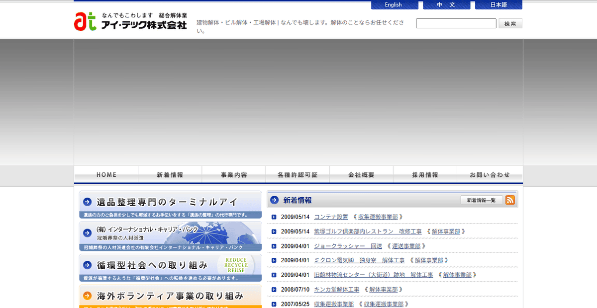Select the HOME navigation tab
This screenshot has width=597, height=308.
(x=105, y=174)
